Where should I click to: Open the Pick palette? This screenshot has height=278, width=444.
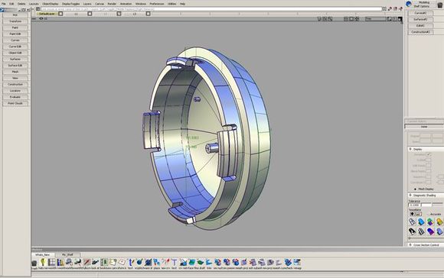tap(15, 15)
